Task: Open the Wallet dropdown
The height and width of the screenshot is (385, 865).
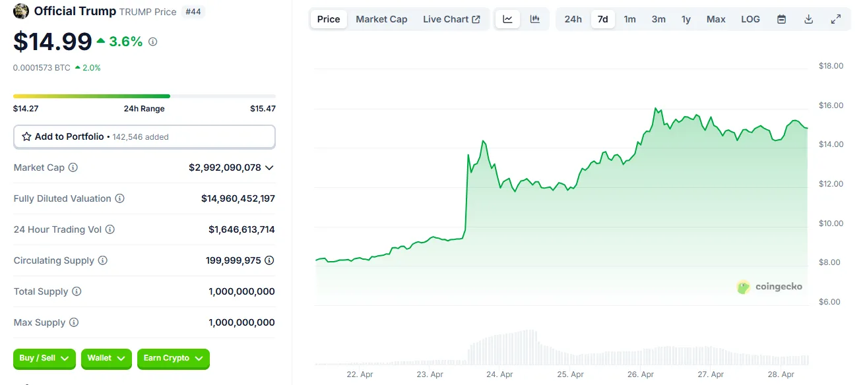Action: [x=106, y=358]
